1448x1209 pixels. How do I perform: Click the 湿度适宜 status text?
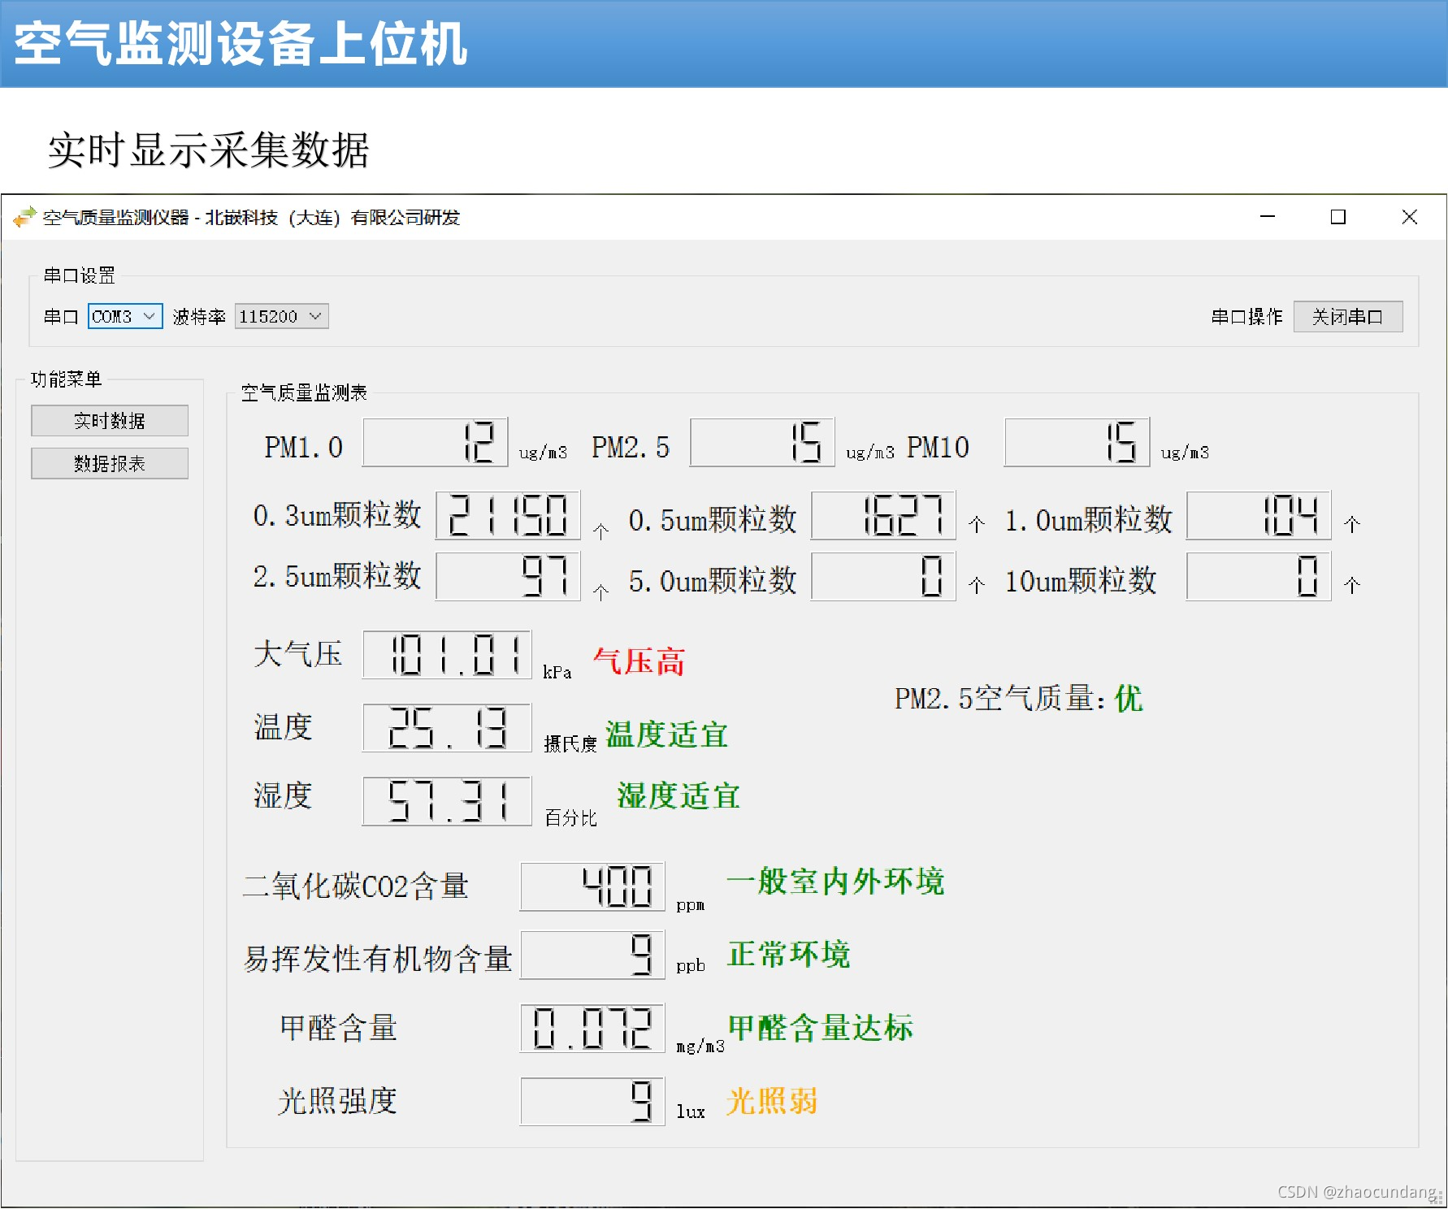pyautogui.click(x=678, y=796)
